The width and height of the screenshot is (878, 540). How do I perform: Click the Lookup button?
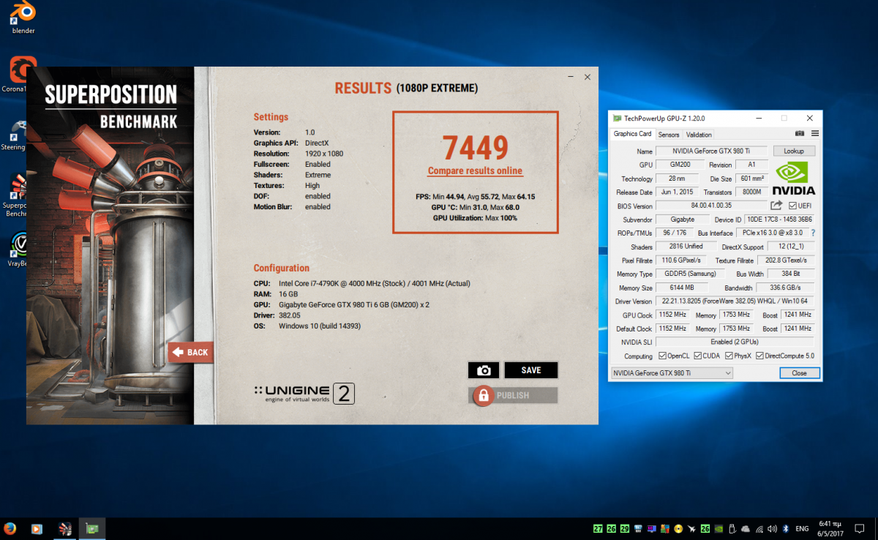point(794,151)
